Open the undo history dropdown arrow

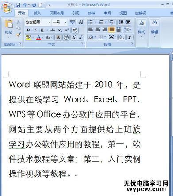click(29, 5)
